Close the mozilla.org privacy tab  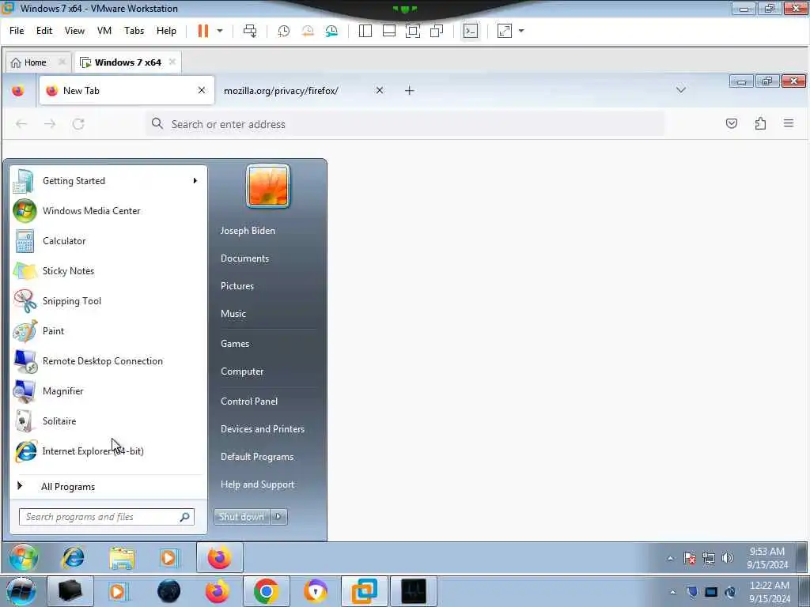380,90
